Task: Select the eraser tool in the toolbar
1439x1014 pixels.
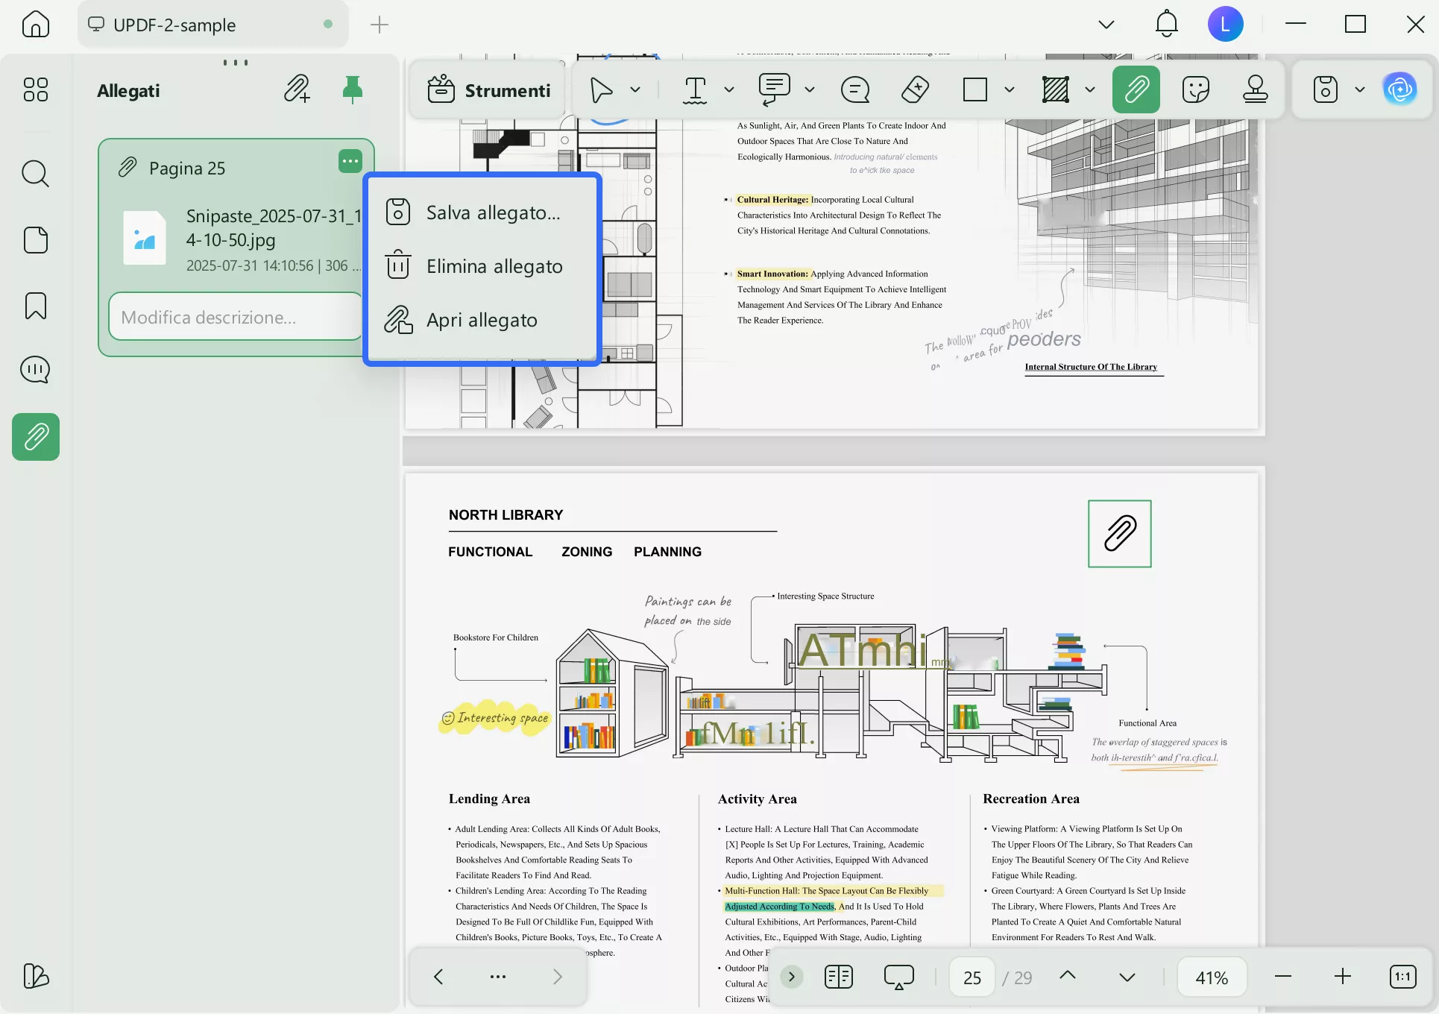Action: [x=915, y=89]
